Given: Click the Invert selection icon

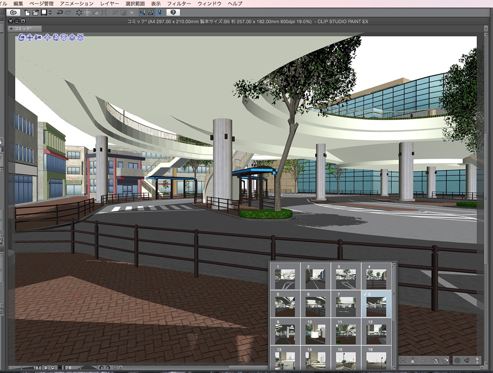Looking at the screenshot, I should [x=115, y=13].
